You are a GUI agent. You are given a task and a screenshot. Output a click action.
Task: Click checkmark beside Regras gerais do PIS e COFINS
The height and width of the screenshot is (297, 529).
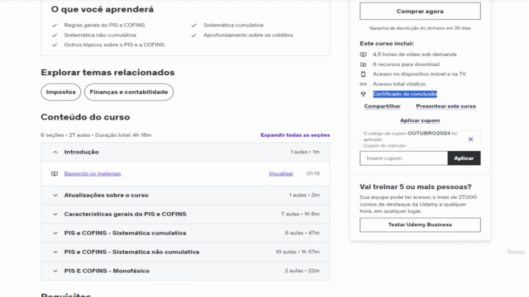click(x=55, y=26)
